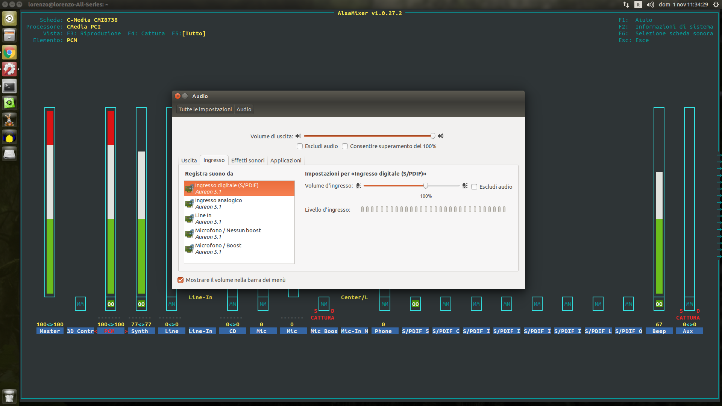Uncheck Mostrare il volume nella barra dei menù
The height and width of the screenshot is (406, 722).
(180, 280)
